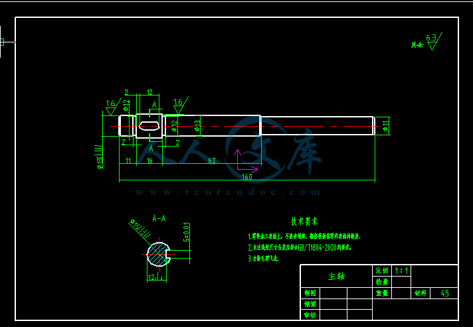
Task: Click the small square marker at left edge
Action: [2, 42]
